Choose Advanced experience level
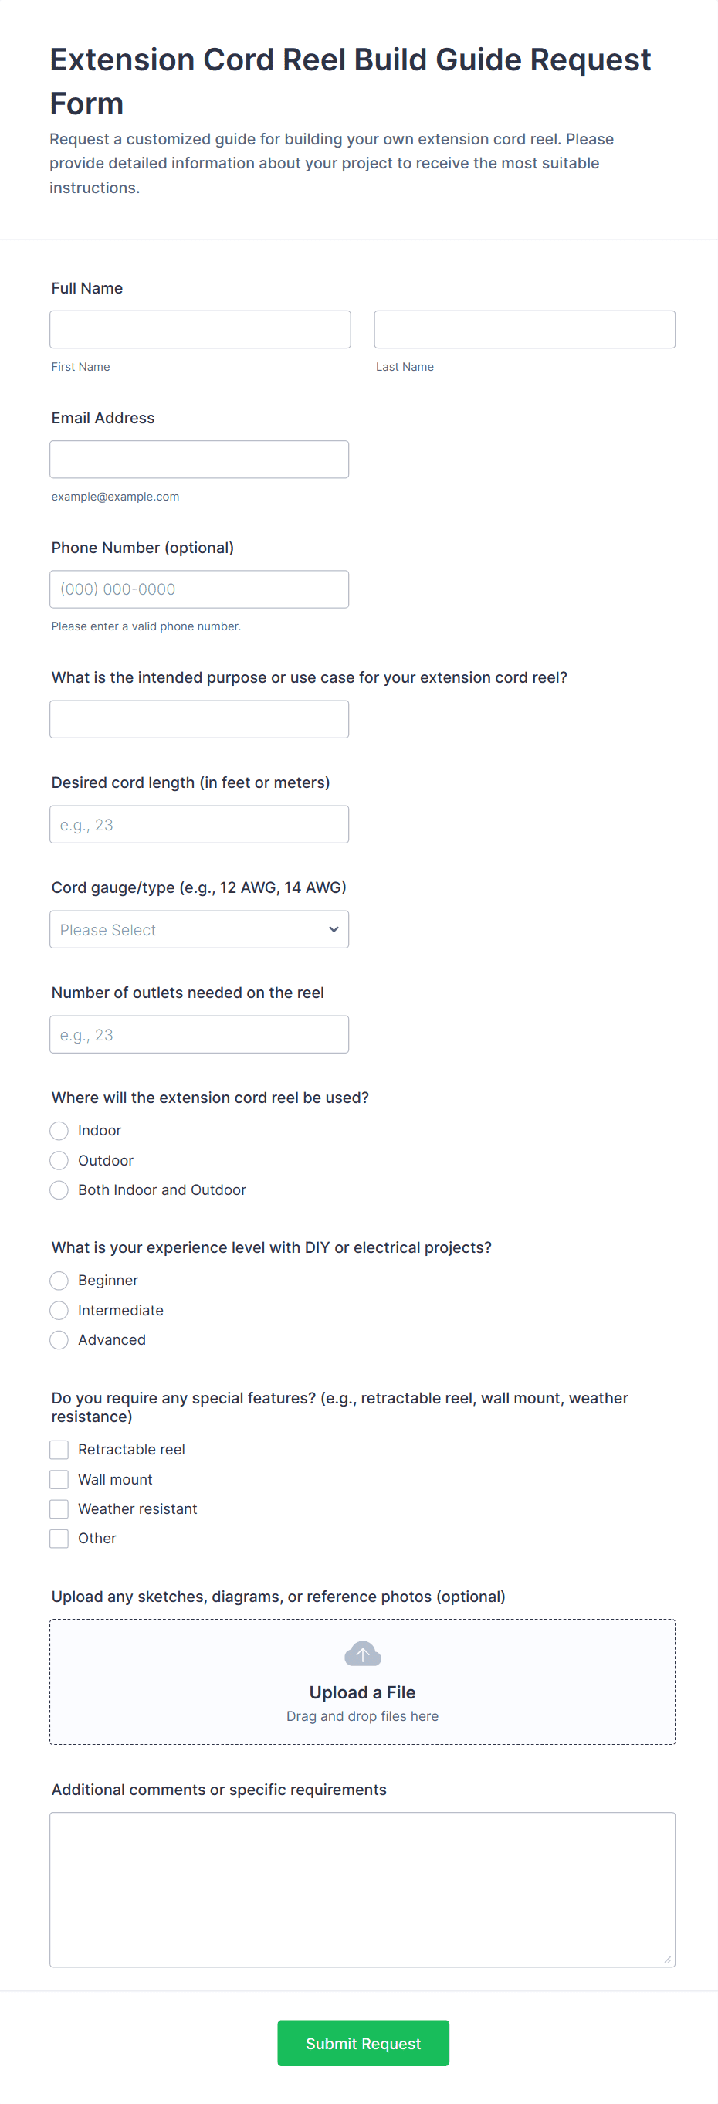Viewport: 718px width, 2104px height. click(x=59, y=1340)
